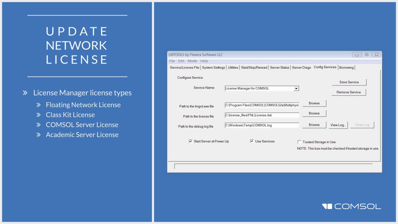Switch to the System Settings tab

(x=213, y=68)
